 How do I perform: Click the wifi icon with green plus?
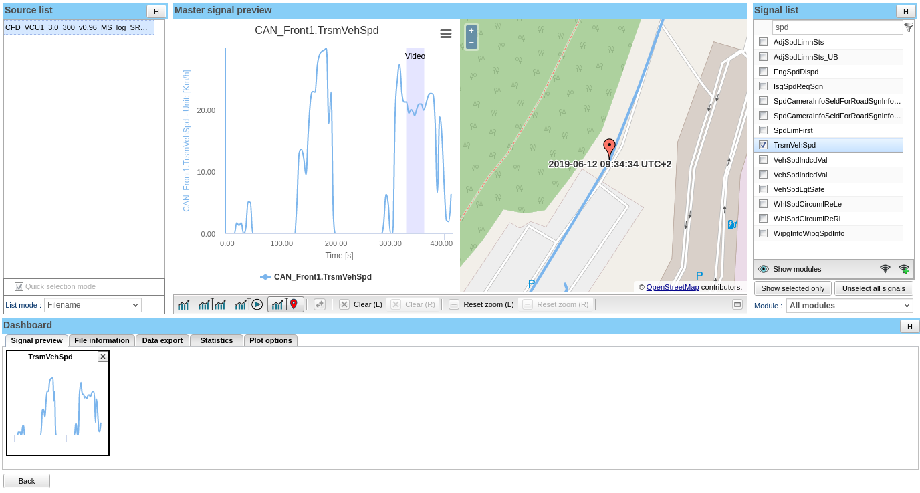click(x=904, y=269)
